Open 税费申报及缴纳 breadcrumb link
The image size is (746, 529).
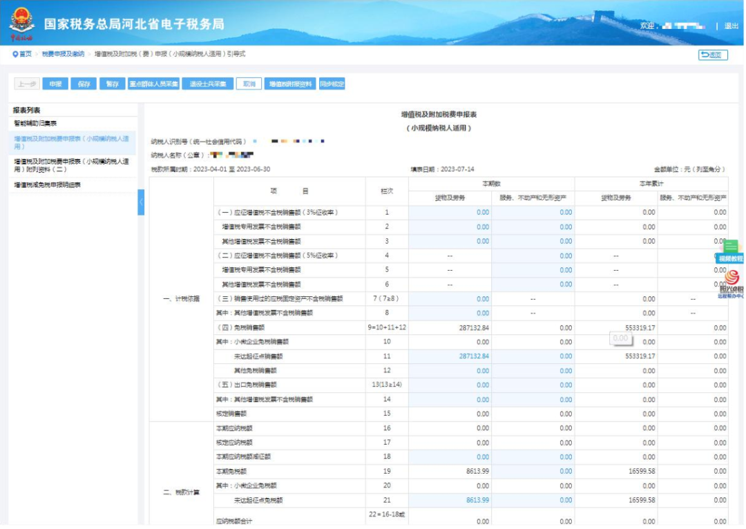click(x=64, y=55)
